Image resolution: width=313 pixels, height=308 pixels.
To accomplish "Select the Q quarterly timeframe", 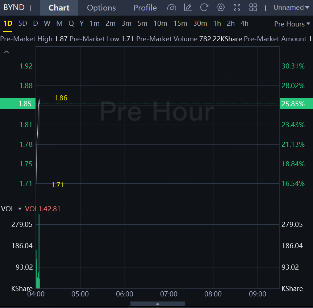I will pos(71,24).
